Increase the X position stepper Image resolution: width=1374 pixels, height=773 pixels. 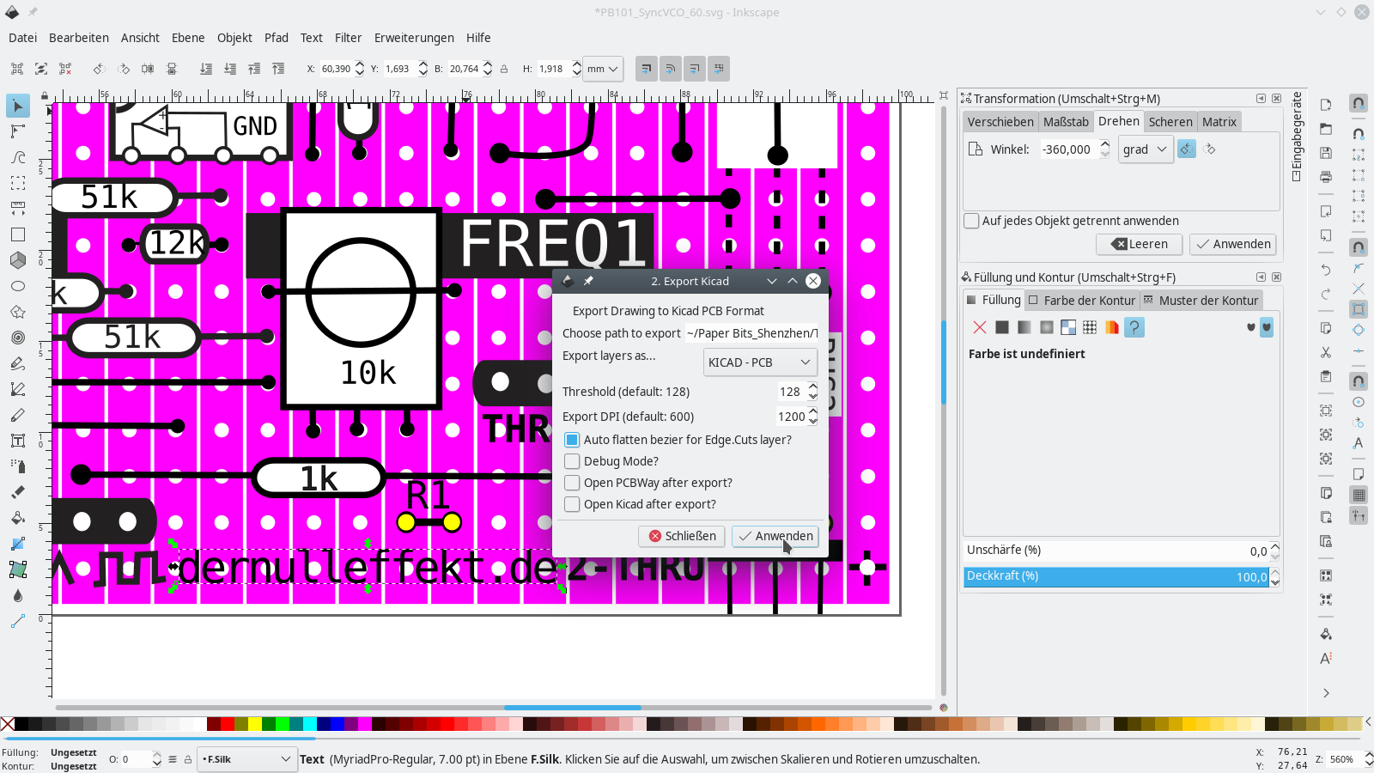point(359,64)
